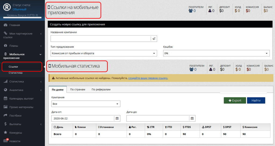Switch to the 'По странам' tab
The width and height of the screenshot is (275, 146).
[x=78, y=90]
